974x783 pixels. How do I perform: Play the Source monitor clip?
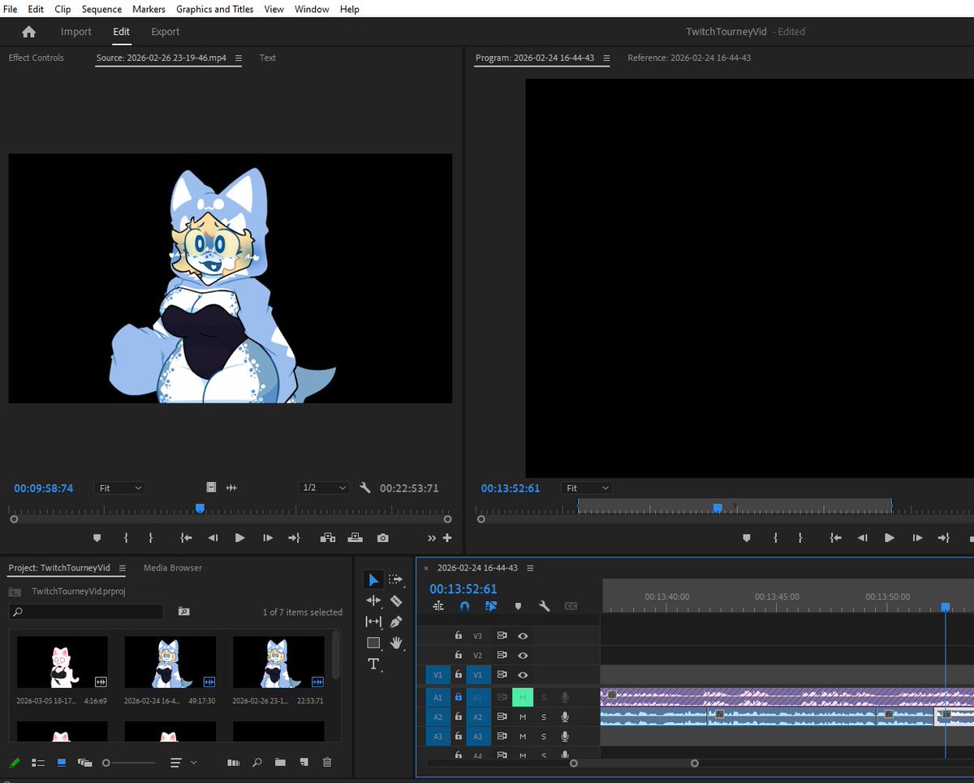point(239,538)
